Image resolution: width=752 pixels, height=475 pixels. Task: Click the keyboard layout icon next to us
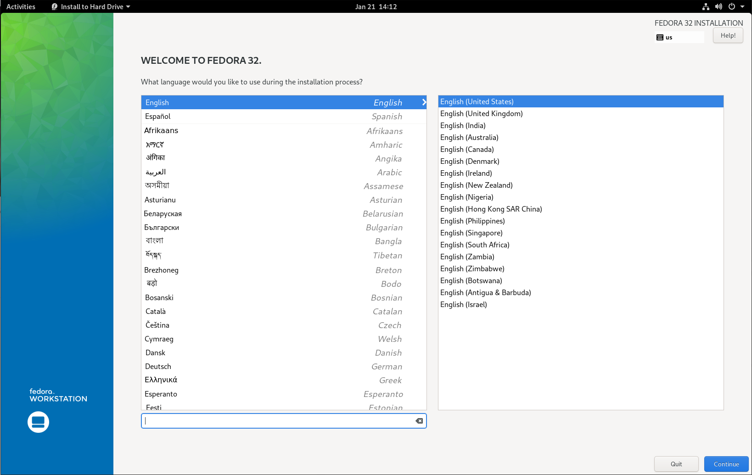[660, 37]
